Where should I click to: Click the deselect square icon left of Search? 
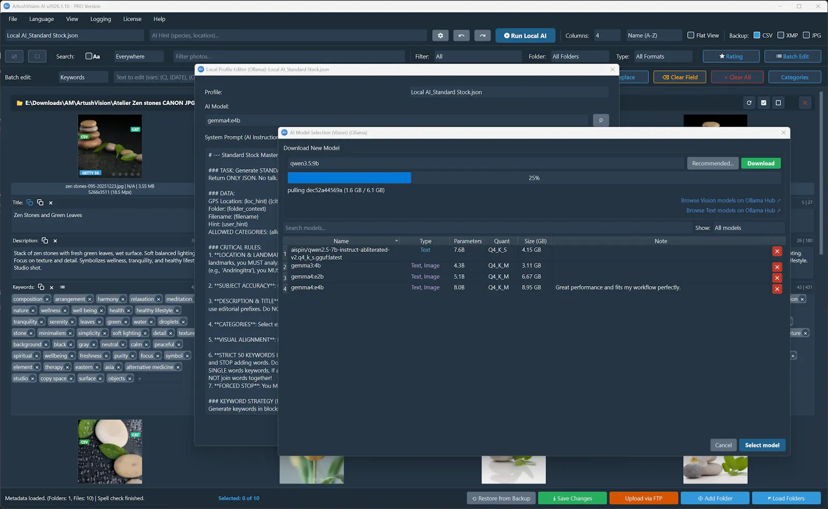pos(37,56)
